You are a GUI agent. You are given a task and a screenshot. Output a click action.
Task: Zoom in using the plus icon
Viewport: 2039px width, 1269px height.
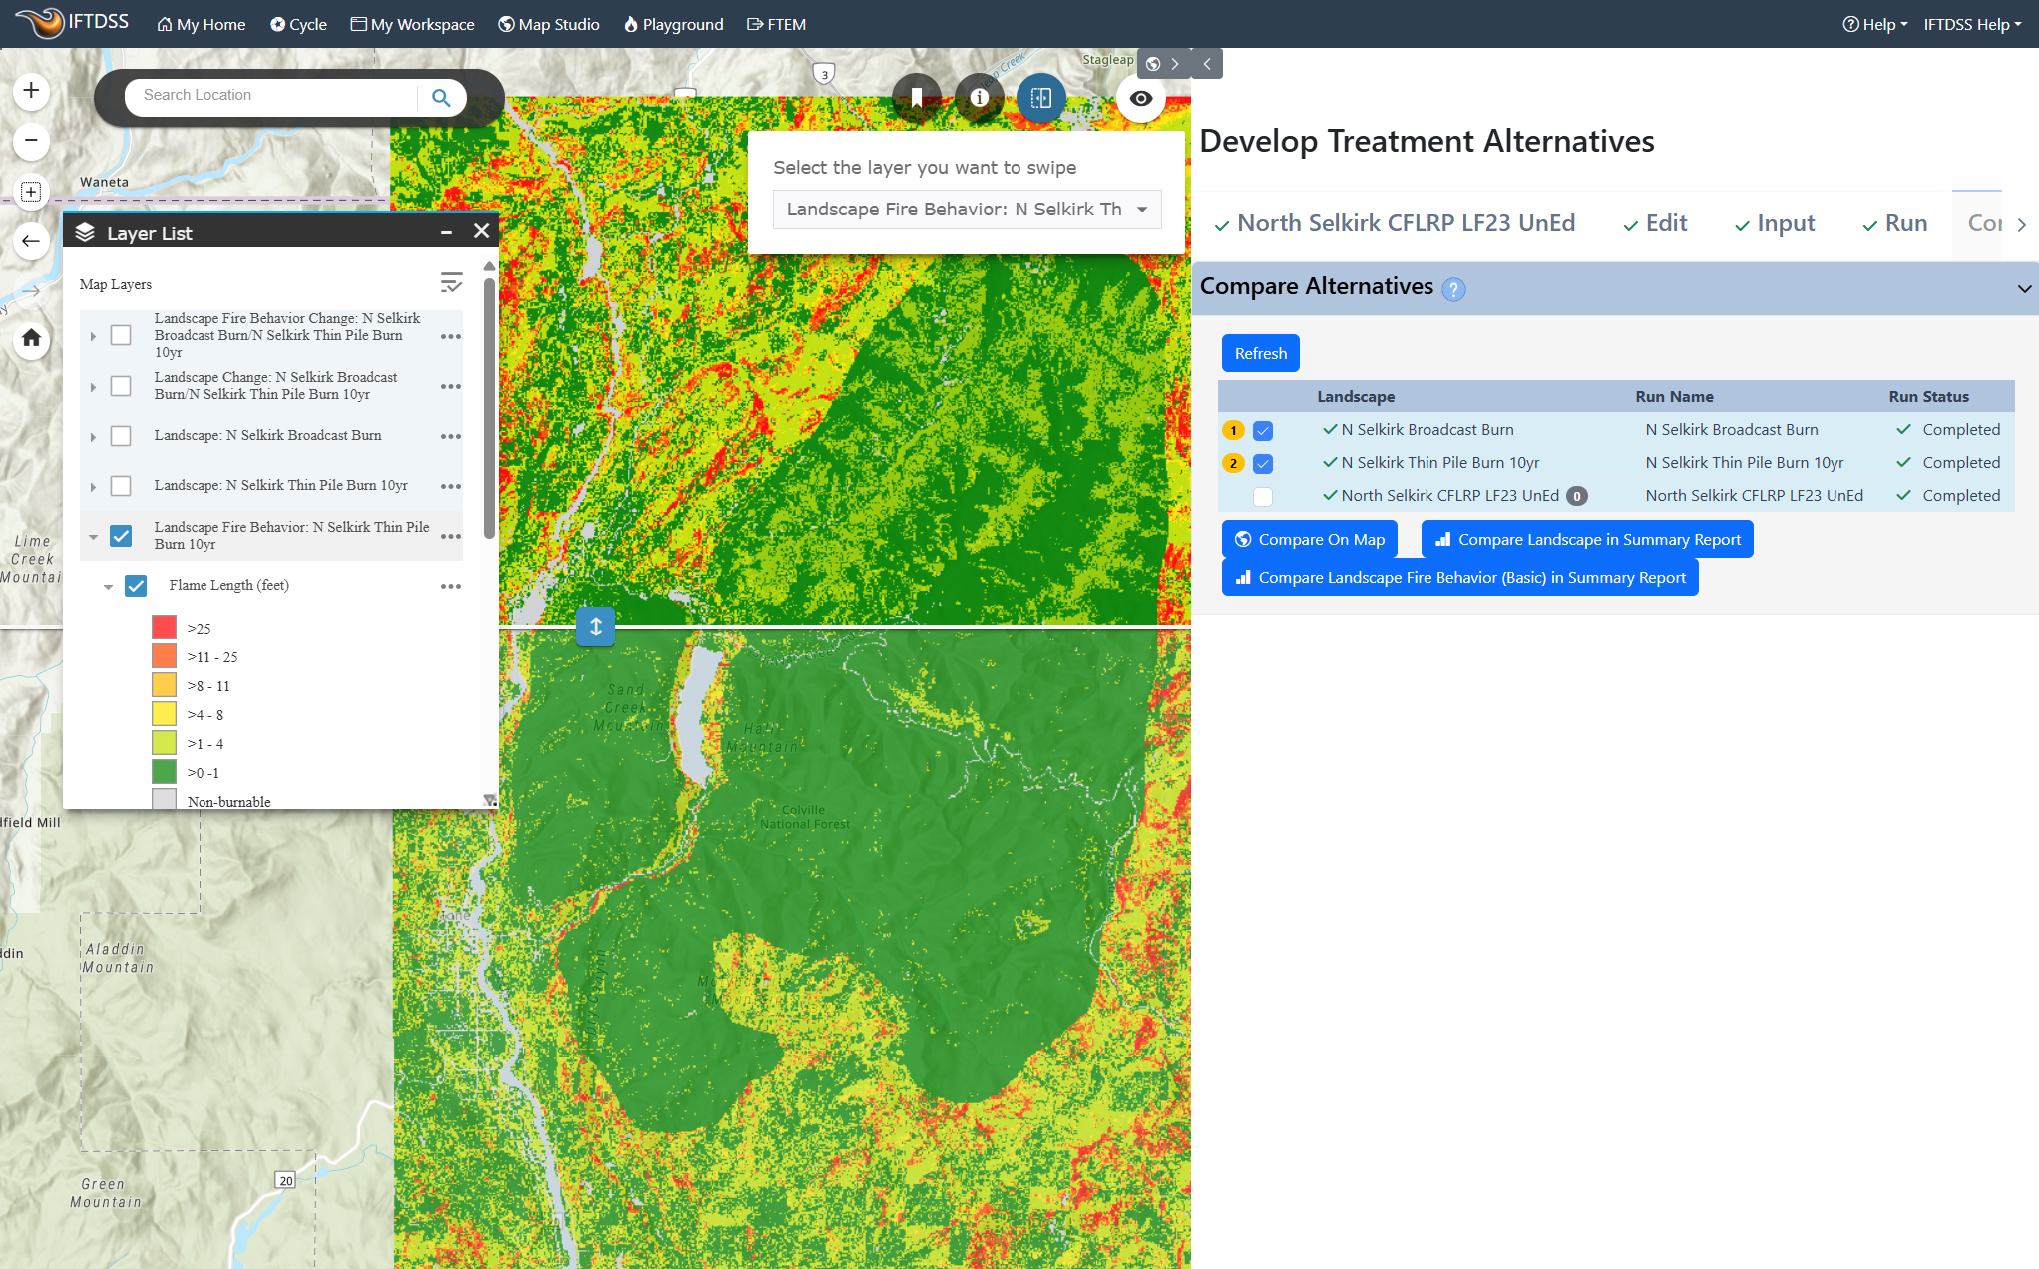pyautogui.click(x=31, y=90)
